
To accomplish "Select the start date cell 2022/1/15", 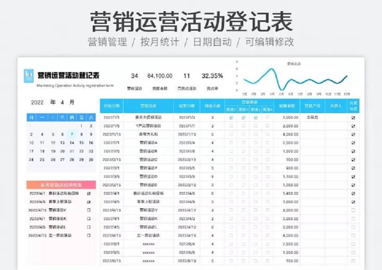I will tap(111, 134).
